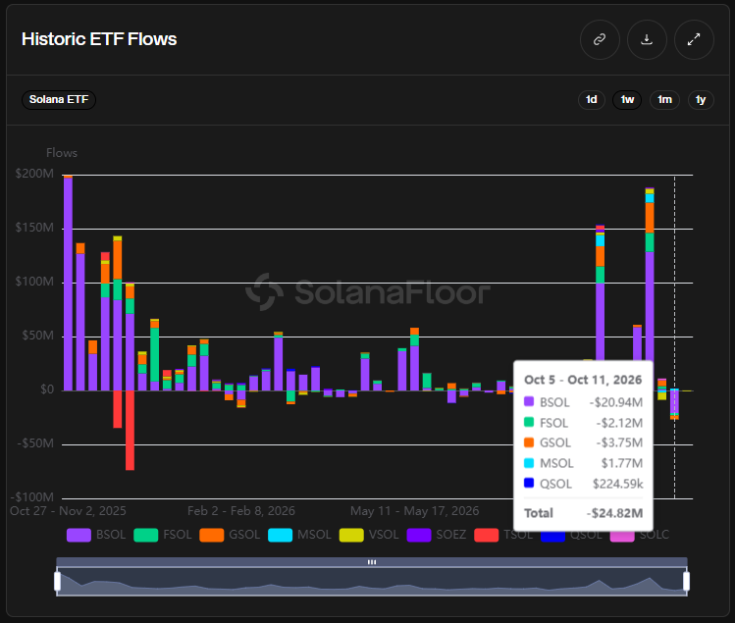This screenshot has height=623, width=735.
Task: Toggle FSOL series in the legend
Action: [163, 535]
